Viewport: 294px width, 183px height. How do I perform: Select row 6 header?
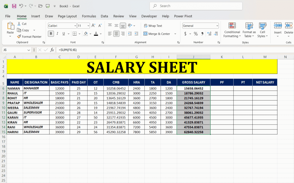pos(3,88)
